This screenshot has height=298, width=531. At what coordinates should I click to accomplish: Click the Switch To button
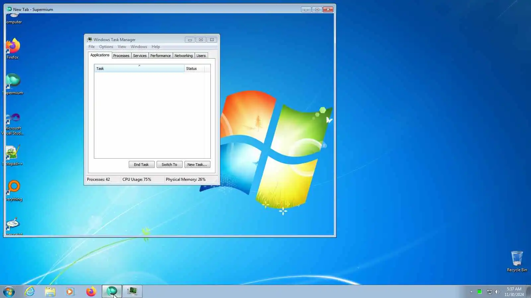(x=169, y=165)
